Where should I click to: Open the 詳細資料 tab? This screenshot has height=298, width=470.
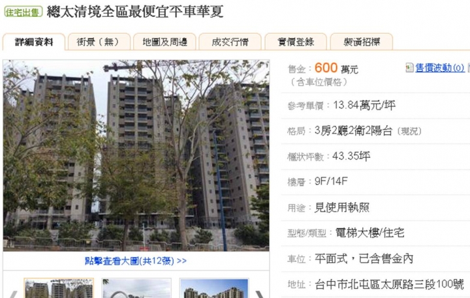pyautogui.click(x=33, y=42)
